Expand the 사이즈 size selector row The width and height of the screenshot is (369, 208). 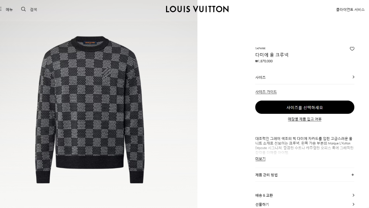tap(305, 77)
